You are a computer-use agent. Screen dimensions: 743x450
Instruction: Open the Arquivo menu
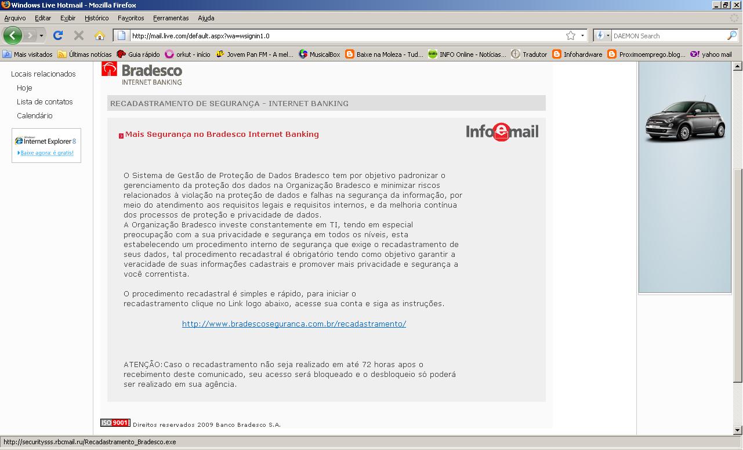point(15,18)
